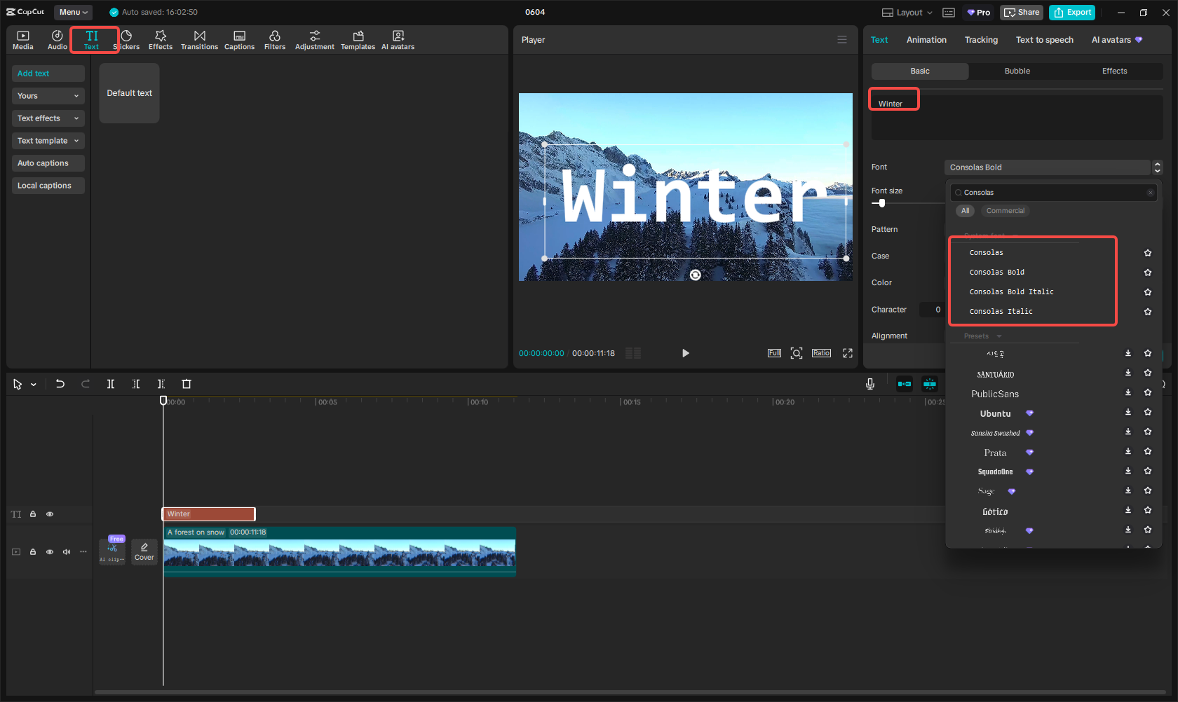Select Consolas Italic from the font list
This screenshot has width=1178, height=702.
tap(1001, 311)
